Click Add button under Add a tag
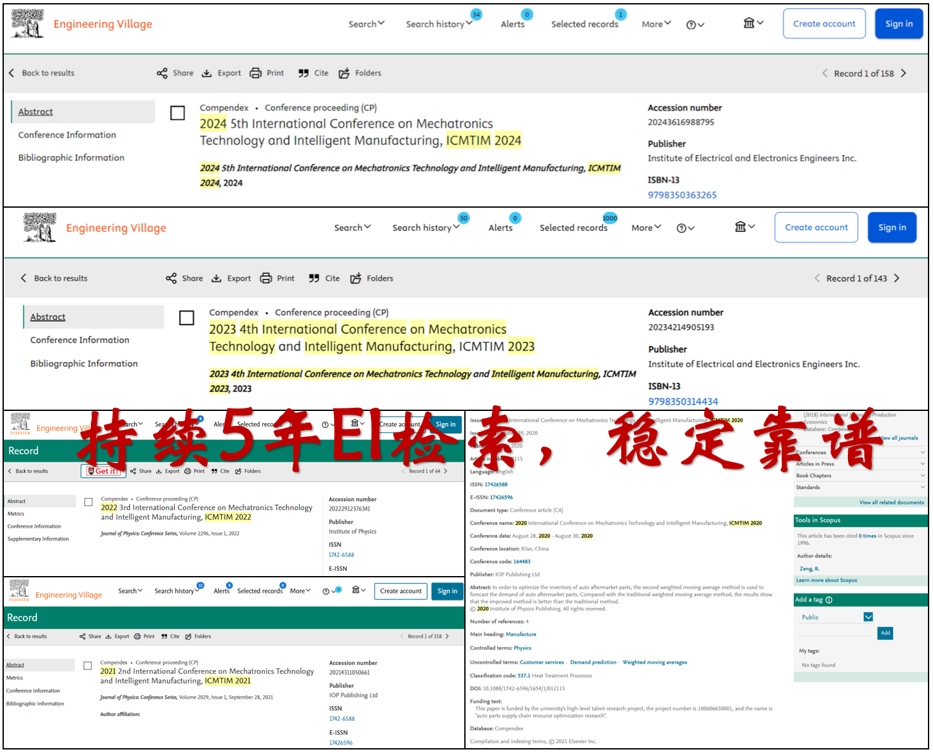 [885, 633]
